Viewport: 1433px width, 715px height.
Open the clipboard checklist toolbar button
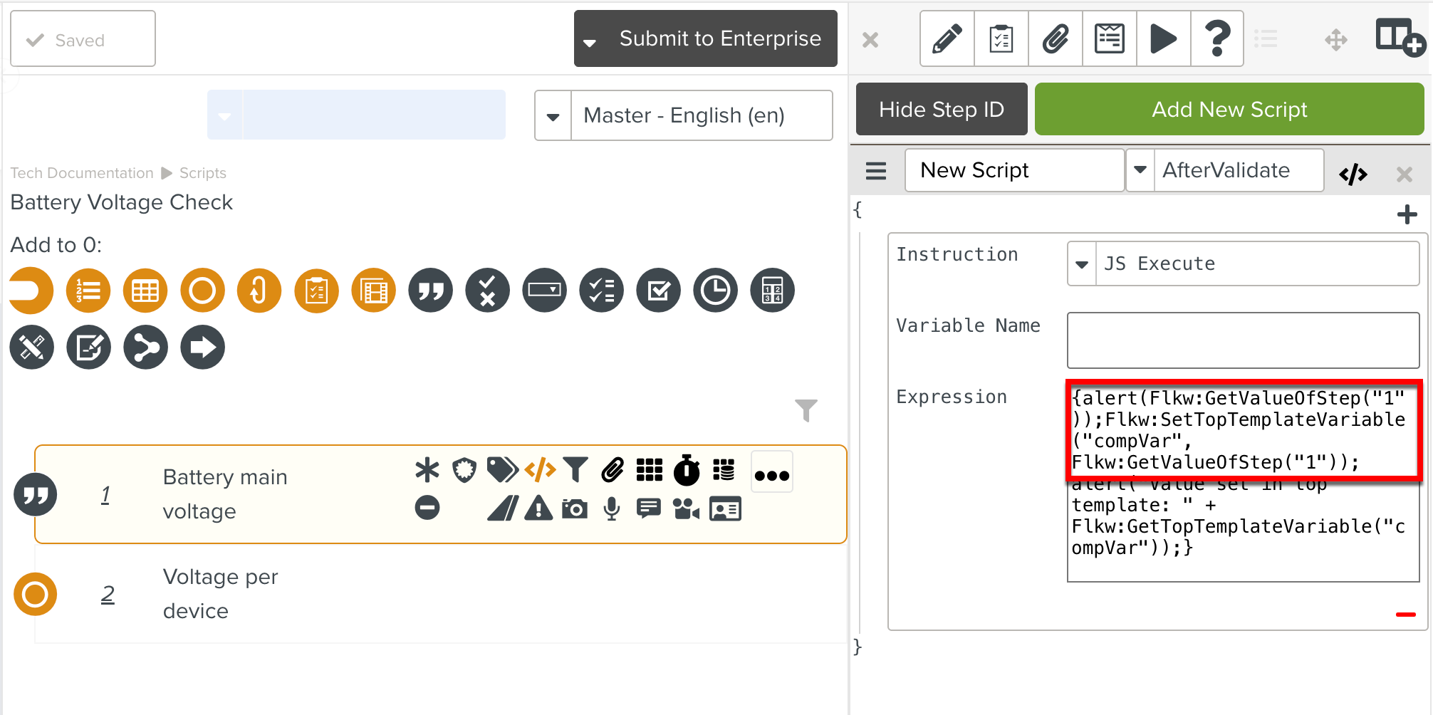[1001, 38]
